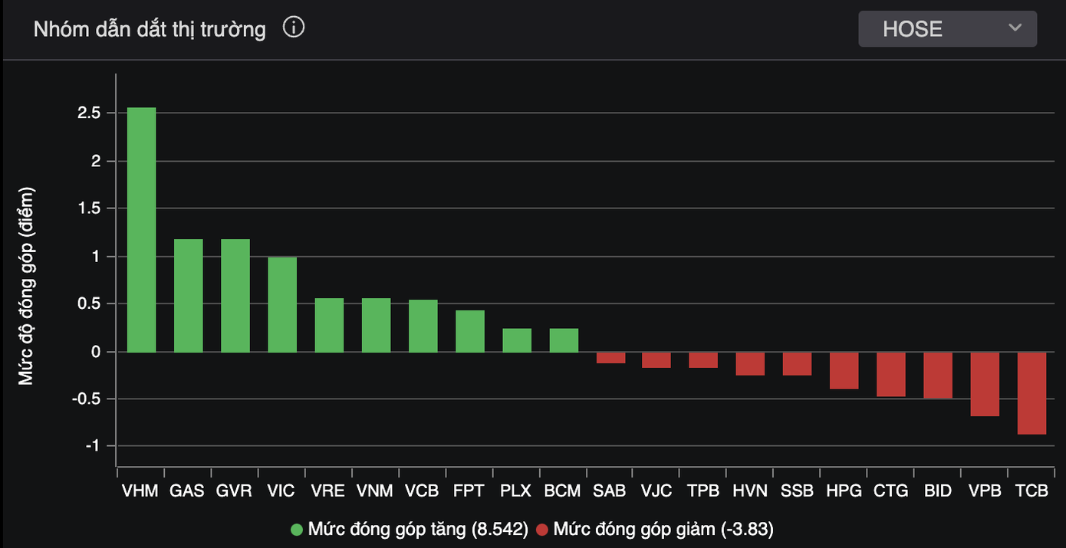Click the 'Nhóm dẫn dắt thị trường' title

(x=150, y=29)
